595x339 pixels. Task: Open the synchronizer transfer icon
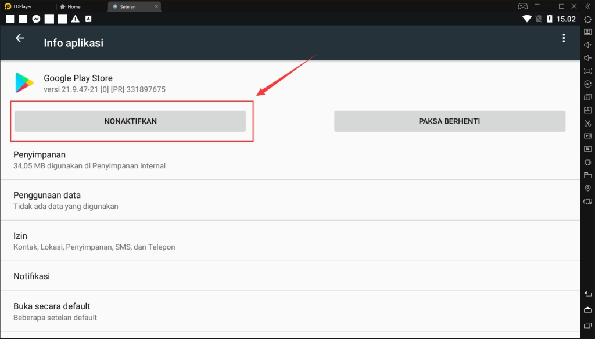[587, 149]
